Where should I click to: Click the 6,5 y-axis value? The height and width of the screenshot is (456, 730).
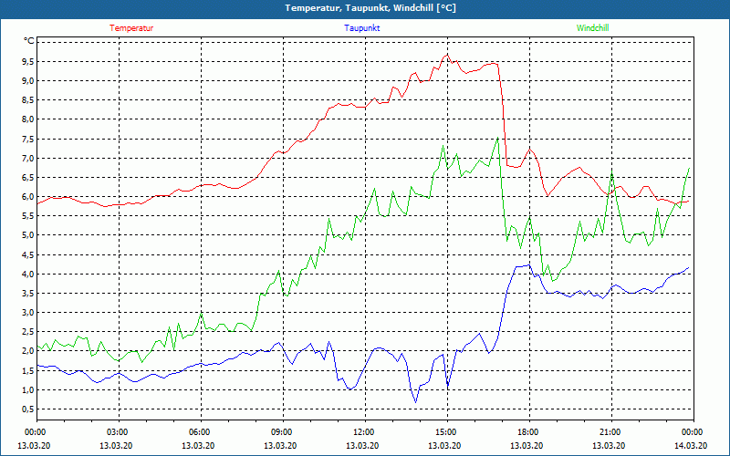click(x=28, y=177)
